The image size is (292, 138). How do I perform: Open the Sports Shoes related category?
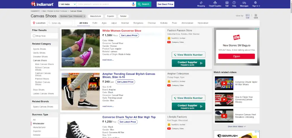[39, 49]
